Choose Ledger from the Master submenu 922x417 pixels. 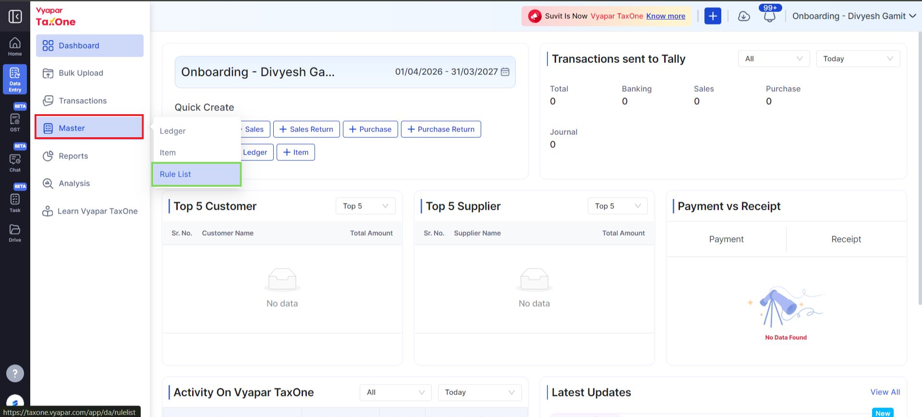tap(197, 131)
